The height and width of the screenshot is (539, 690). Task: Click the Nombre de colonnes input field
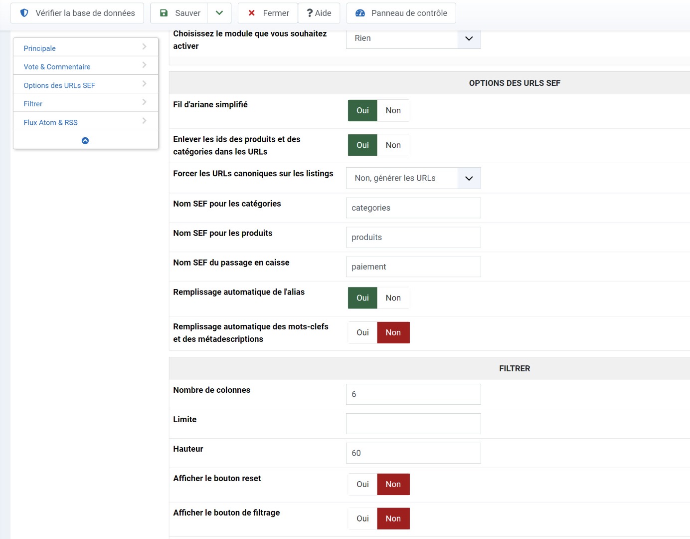pos(413,394)
